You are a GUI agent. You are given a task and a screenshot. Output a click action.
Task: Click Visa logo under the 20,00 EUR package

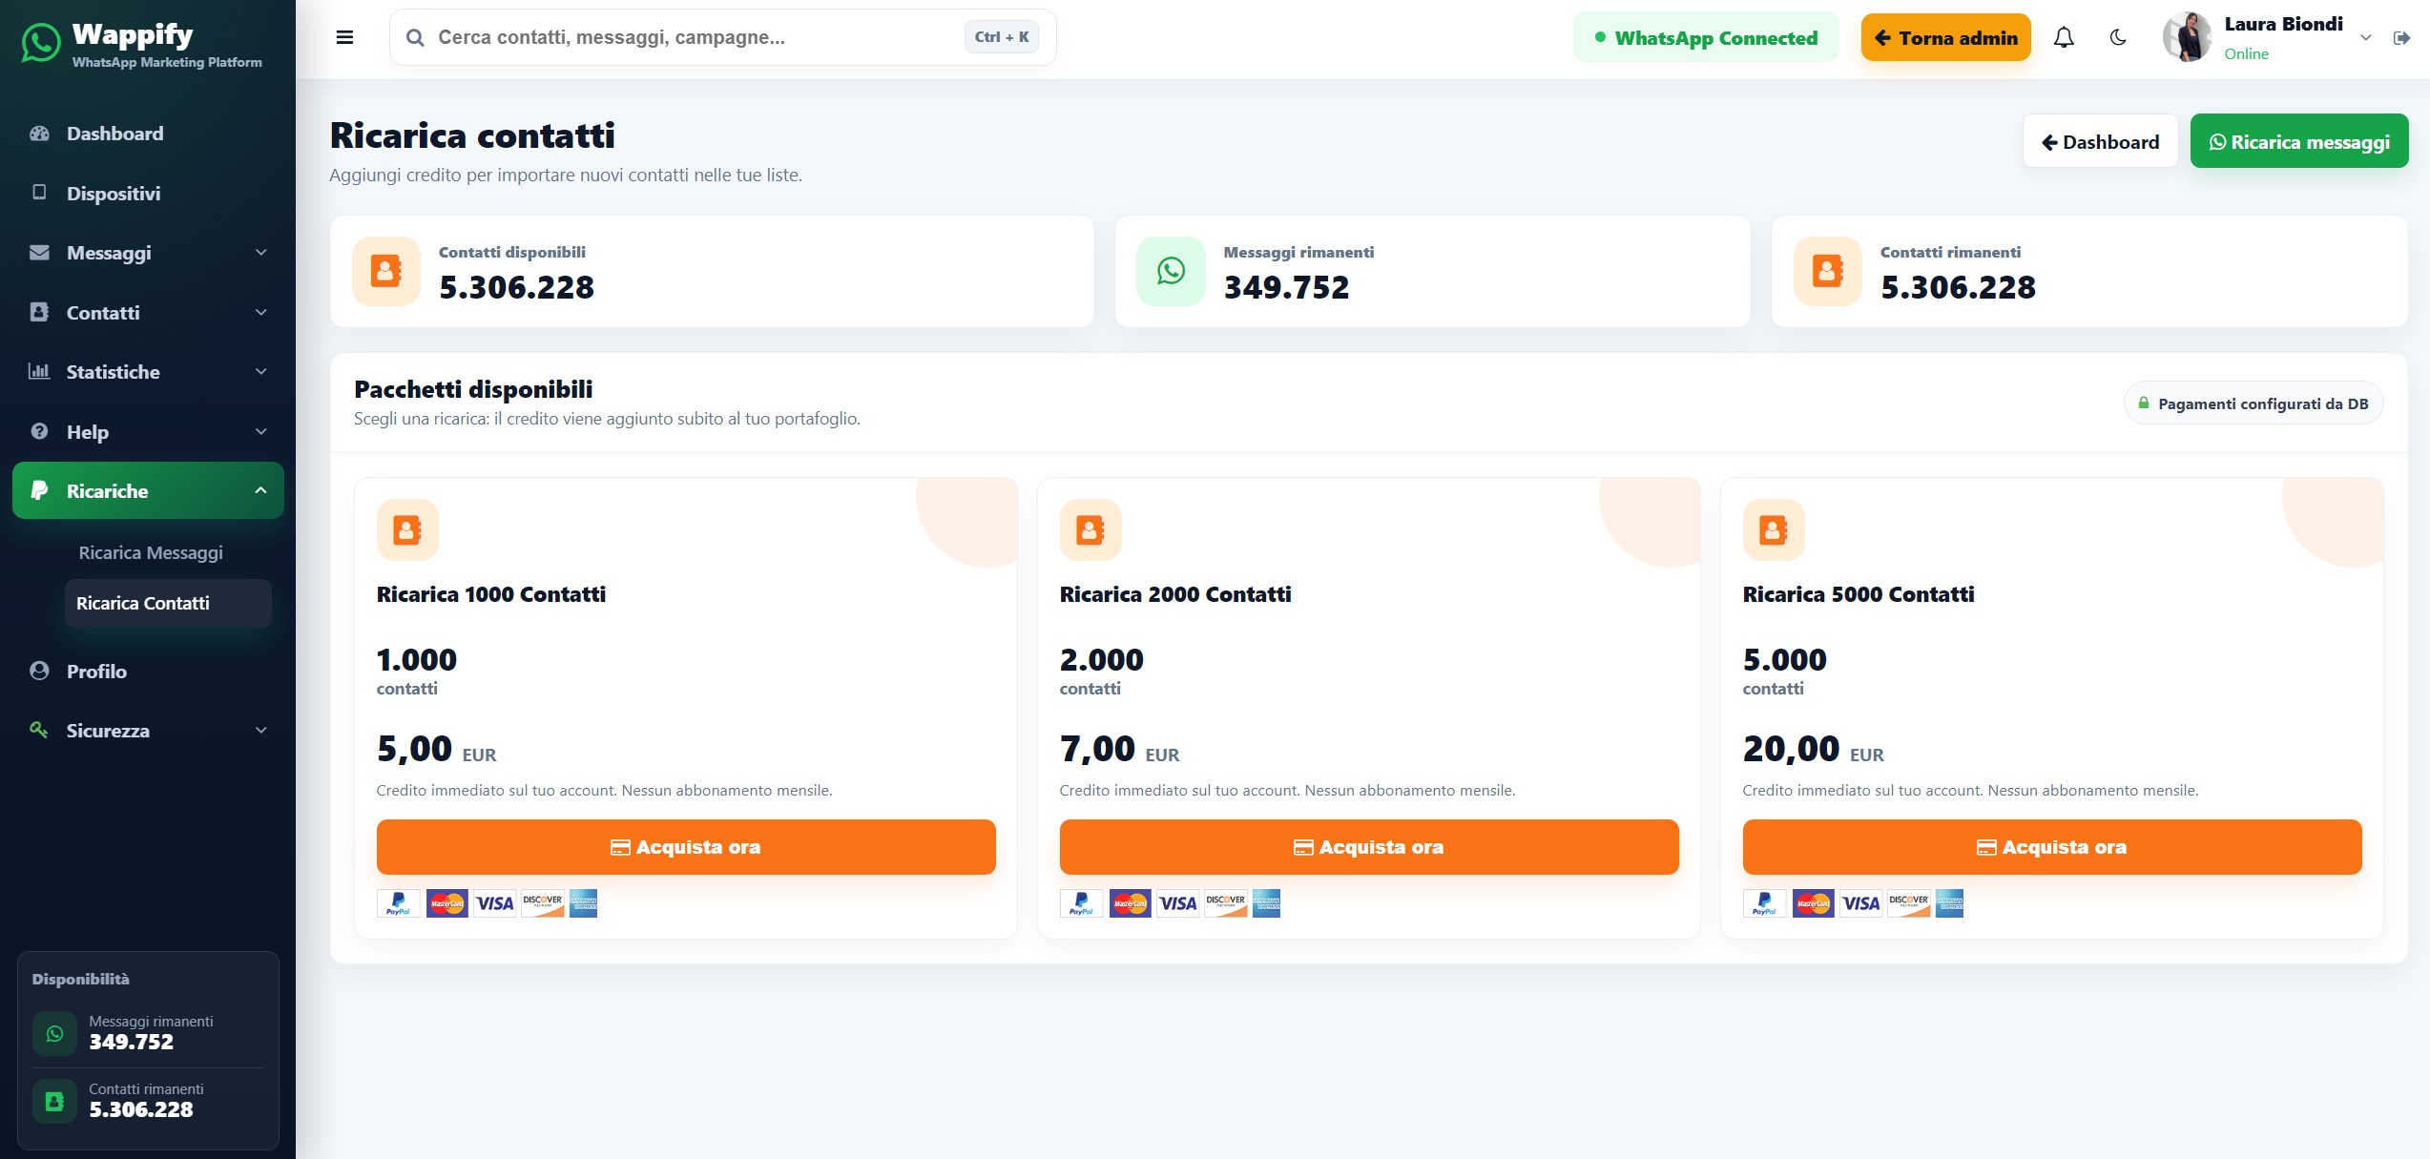(x=1861, y=903)
